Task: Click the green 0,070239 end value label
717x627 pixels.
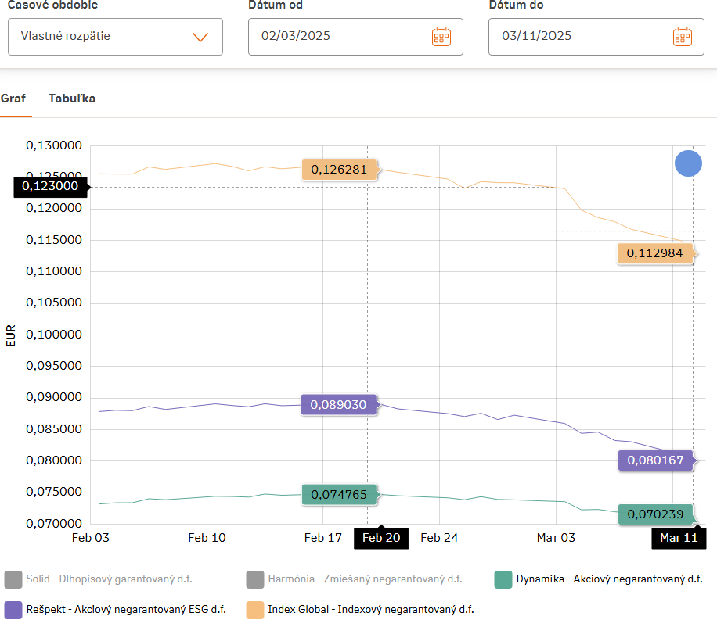Action: tap(656, 514)
